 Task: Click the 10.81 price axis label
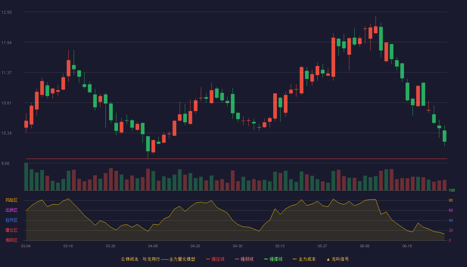pos(6,103)
